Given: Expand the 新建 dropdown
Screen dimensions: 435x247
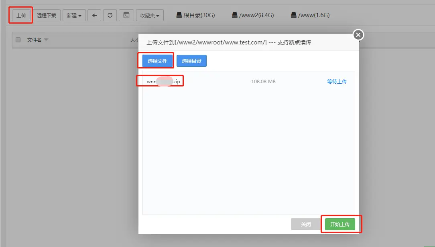Looking at the screenshot, I should click(74, 16).
